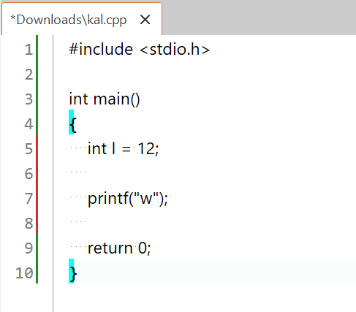
Task: Place cursor in '#include' directive text
Action: tap(101, 49)
